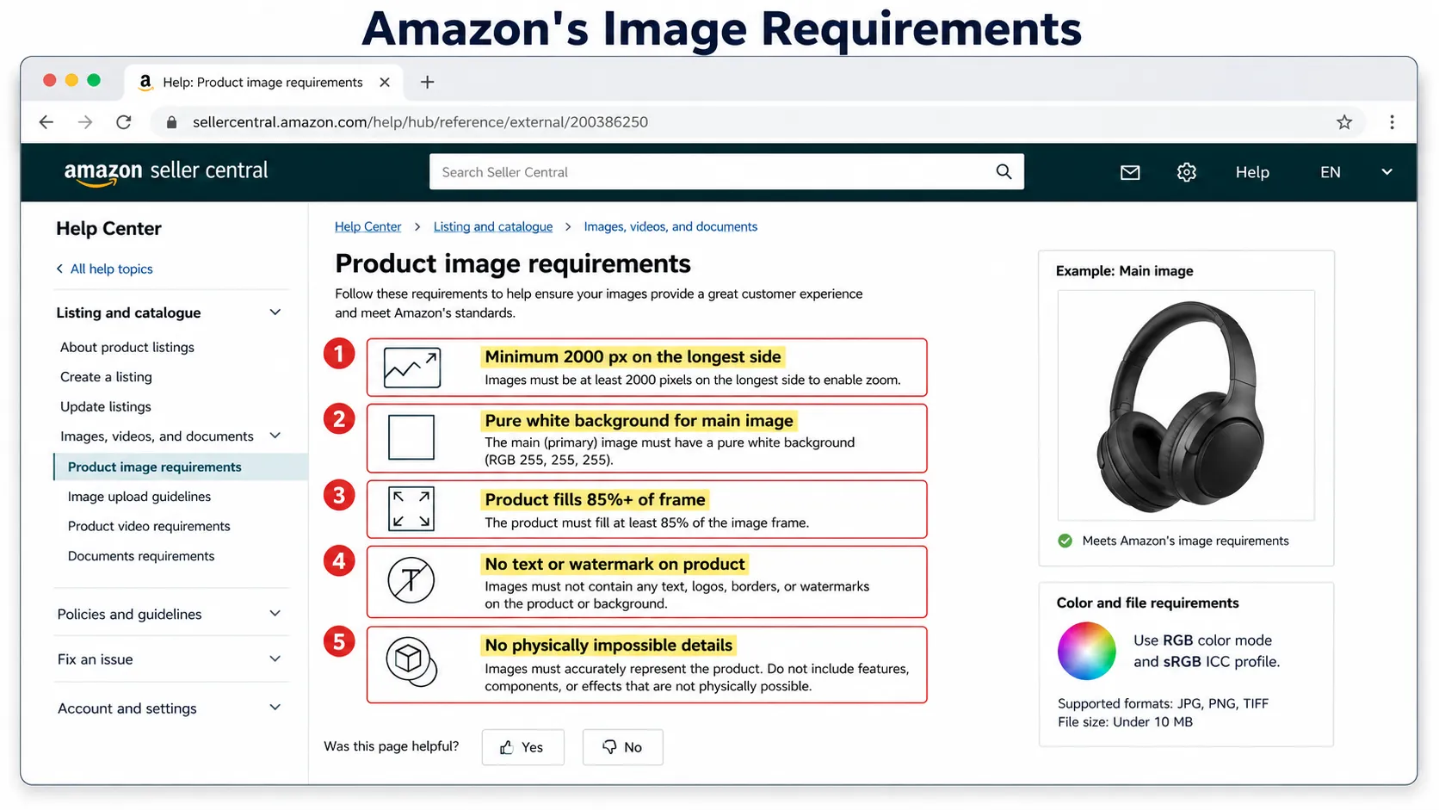1439x810 pixels.
Task: Click the padlock site info icon
Action: [171, 122]
